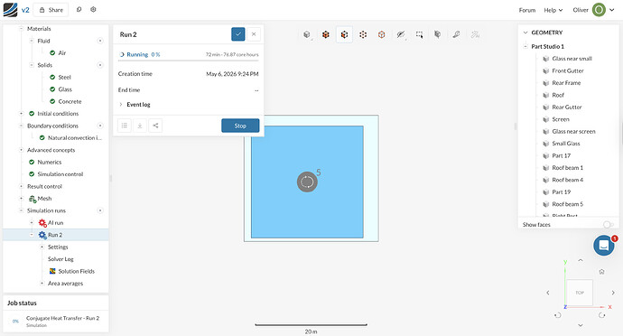Expand the Result control node
This screenshot has height=336, width=623.
[22, 186]
